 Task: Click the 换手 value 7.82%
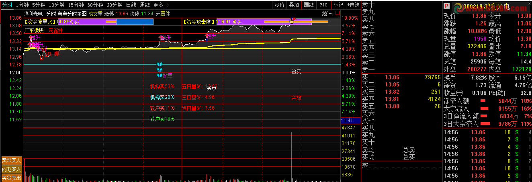point(479,78)
